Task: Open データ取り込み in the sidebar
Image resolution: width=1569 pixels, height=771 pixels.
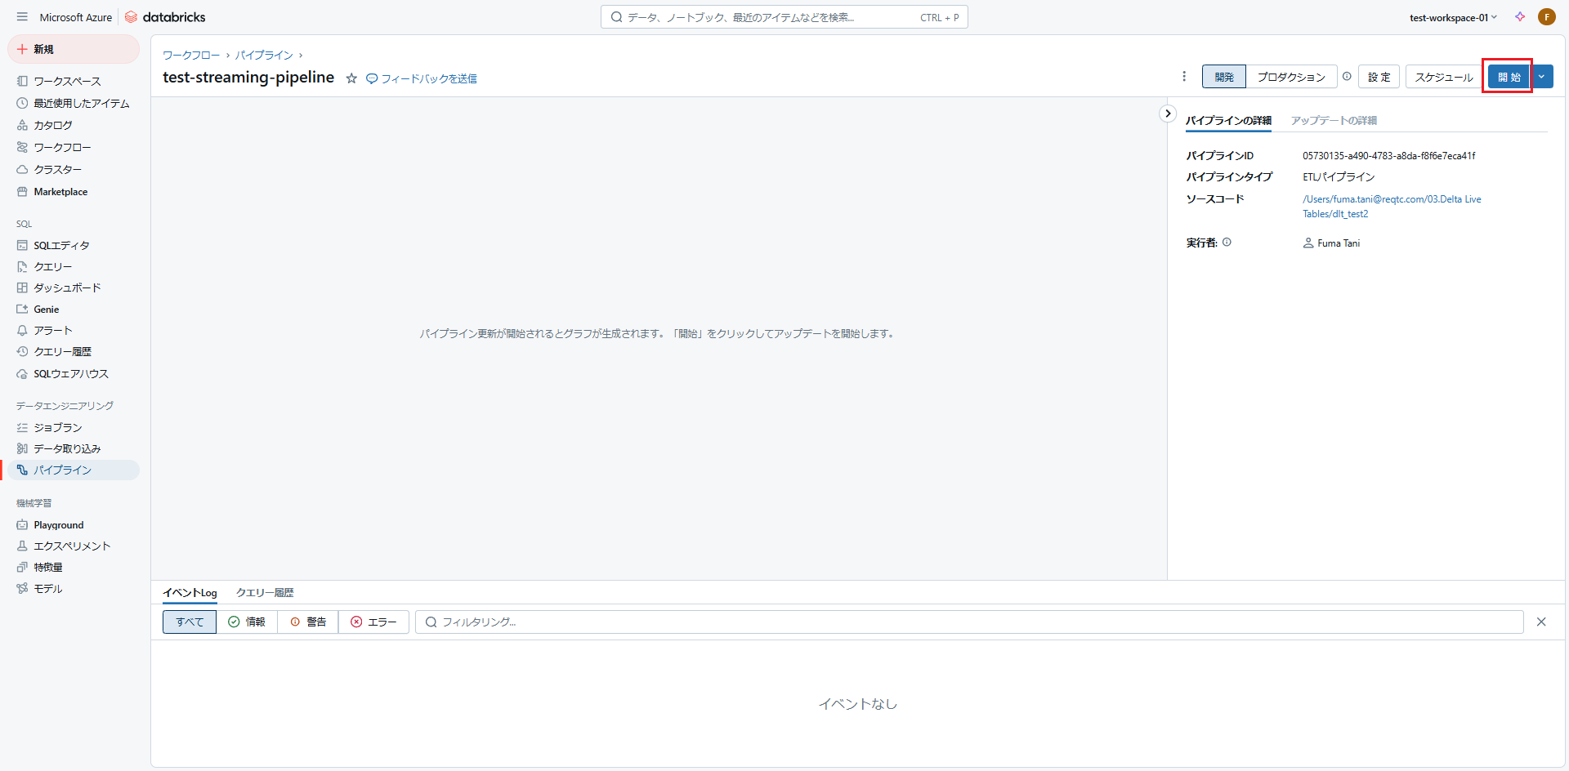Action: (74, 448)
